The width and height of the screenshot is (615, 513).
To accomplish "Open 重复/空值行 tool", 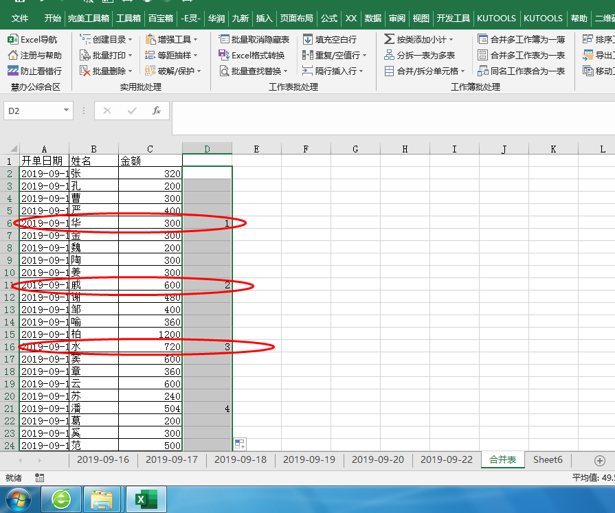I will coord(334,55).
